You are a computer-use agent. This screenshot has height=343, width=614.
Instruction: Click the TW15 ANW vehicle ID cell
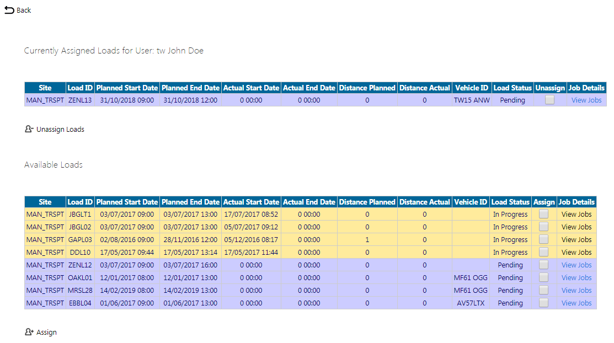(x=472, y=100)
